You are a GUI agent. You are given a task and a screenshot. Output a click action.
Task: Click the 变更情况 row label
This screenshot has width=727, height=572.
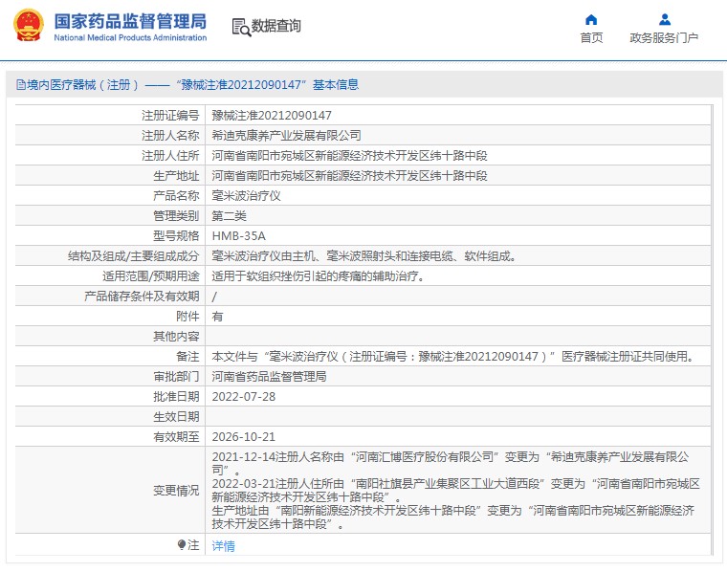pos(176,490)
